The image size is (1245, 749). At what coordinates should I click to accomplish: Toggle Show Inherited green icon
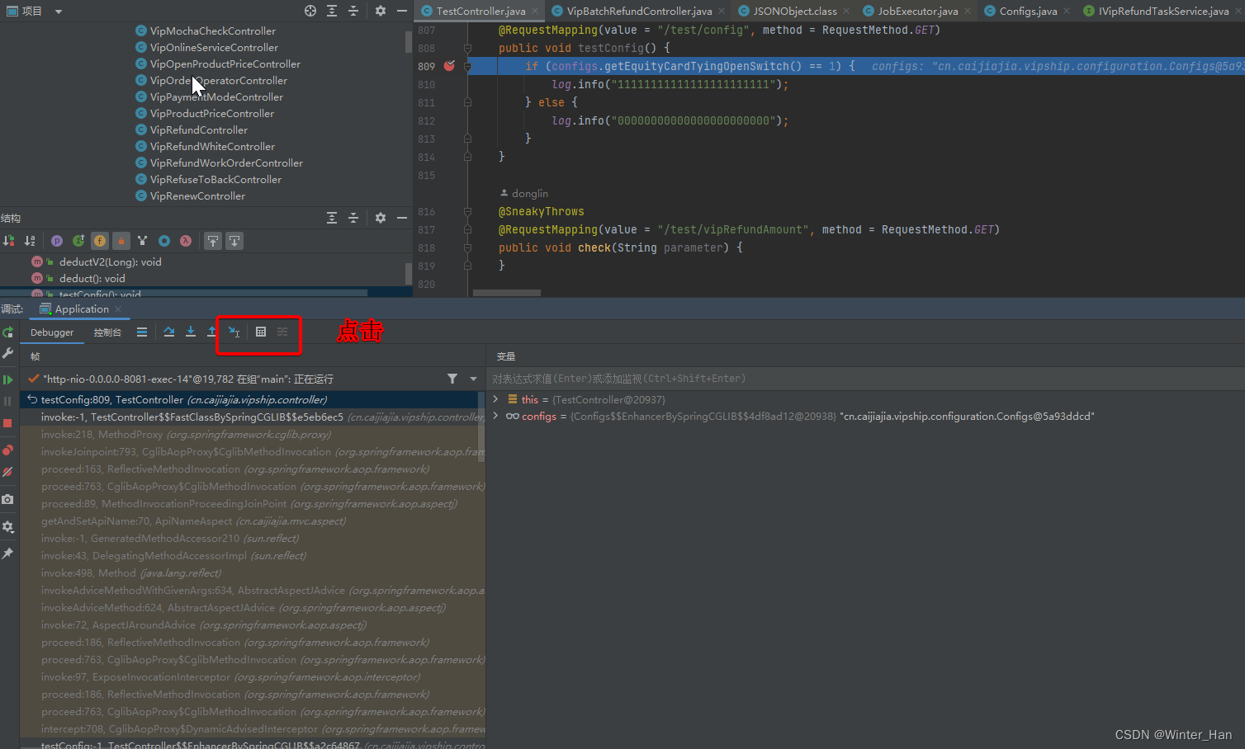coord(78,241)
